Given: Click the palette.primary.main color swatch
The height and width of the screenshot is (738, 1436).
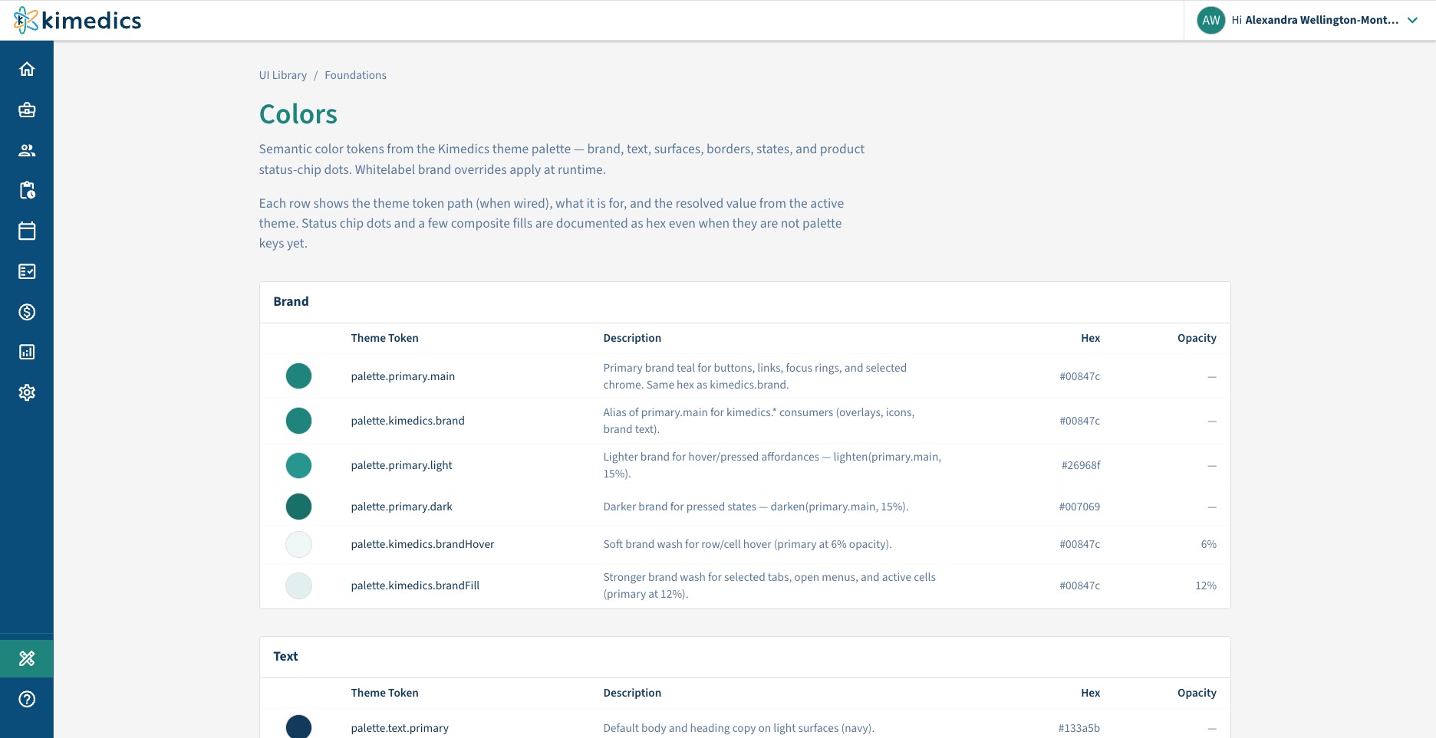Looking at the screenshot, I should tap(298, 376).
